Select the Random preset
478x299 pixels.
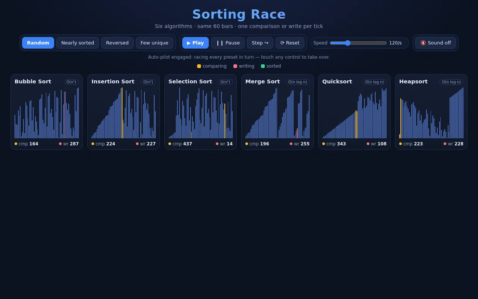38,43
